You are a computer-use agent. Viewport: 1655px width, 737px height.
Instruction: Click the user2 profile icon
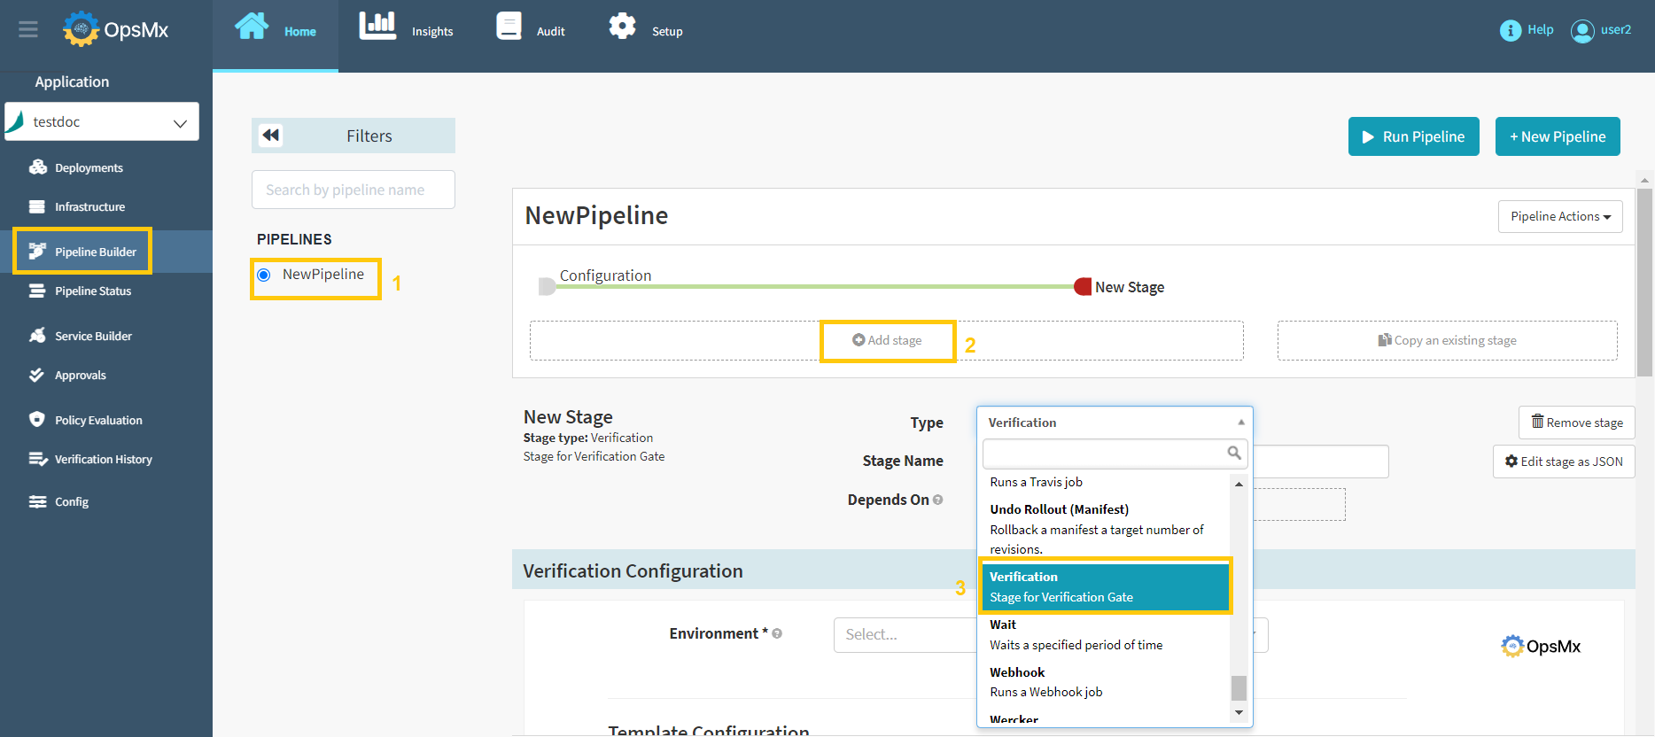click(1581, 31)
